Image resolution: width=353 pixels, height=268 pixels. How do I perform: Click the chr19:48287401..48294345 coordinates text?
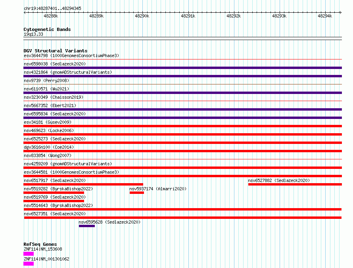tap(52, 9)
